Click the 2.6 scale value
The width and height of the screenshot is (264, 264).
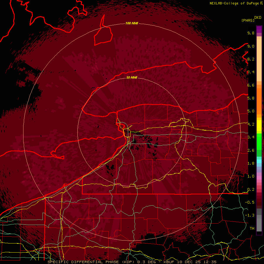251,150
